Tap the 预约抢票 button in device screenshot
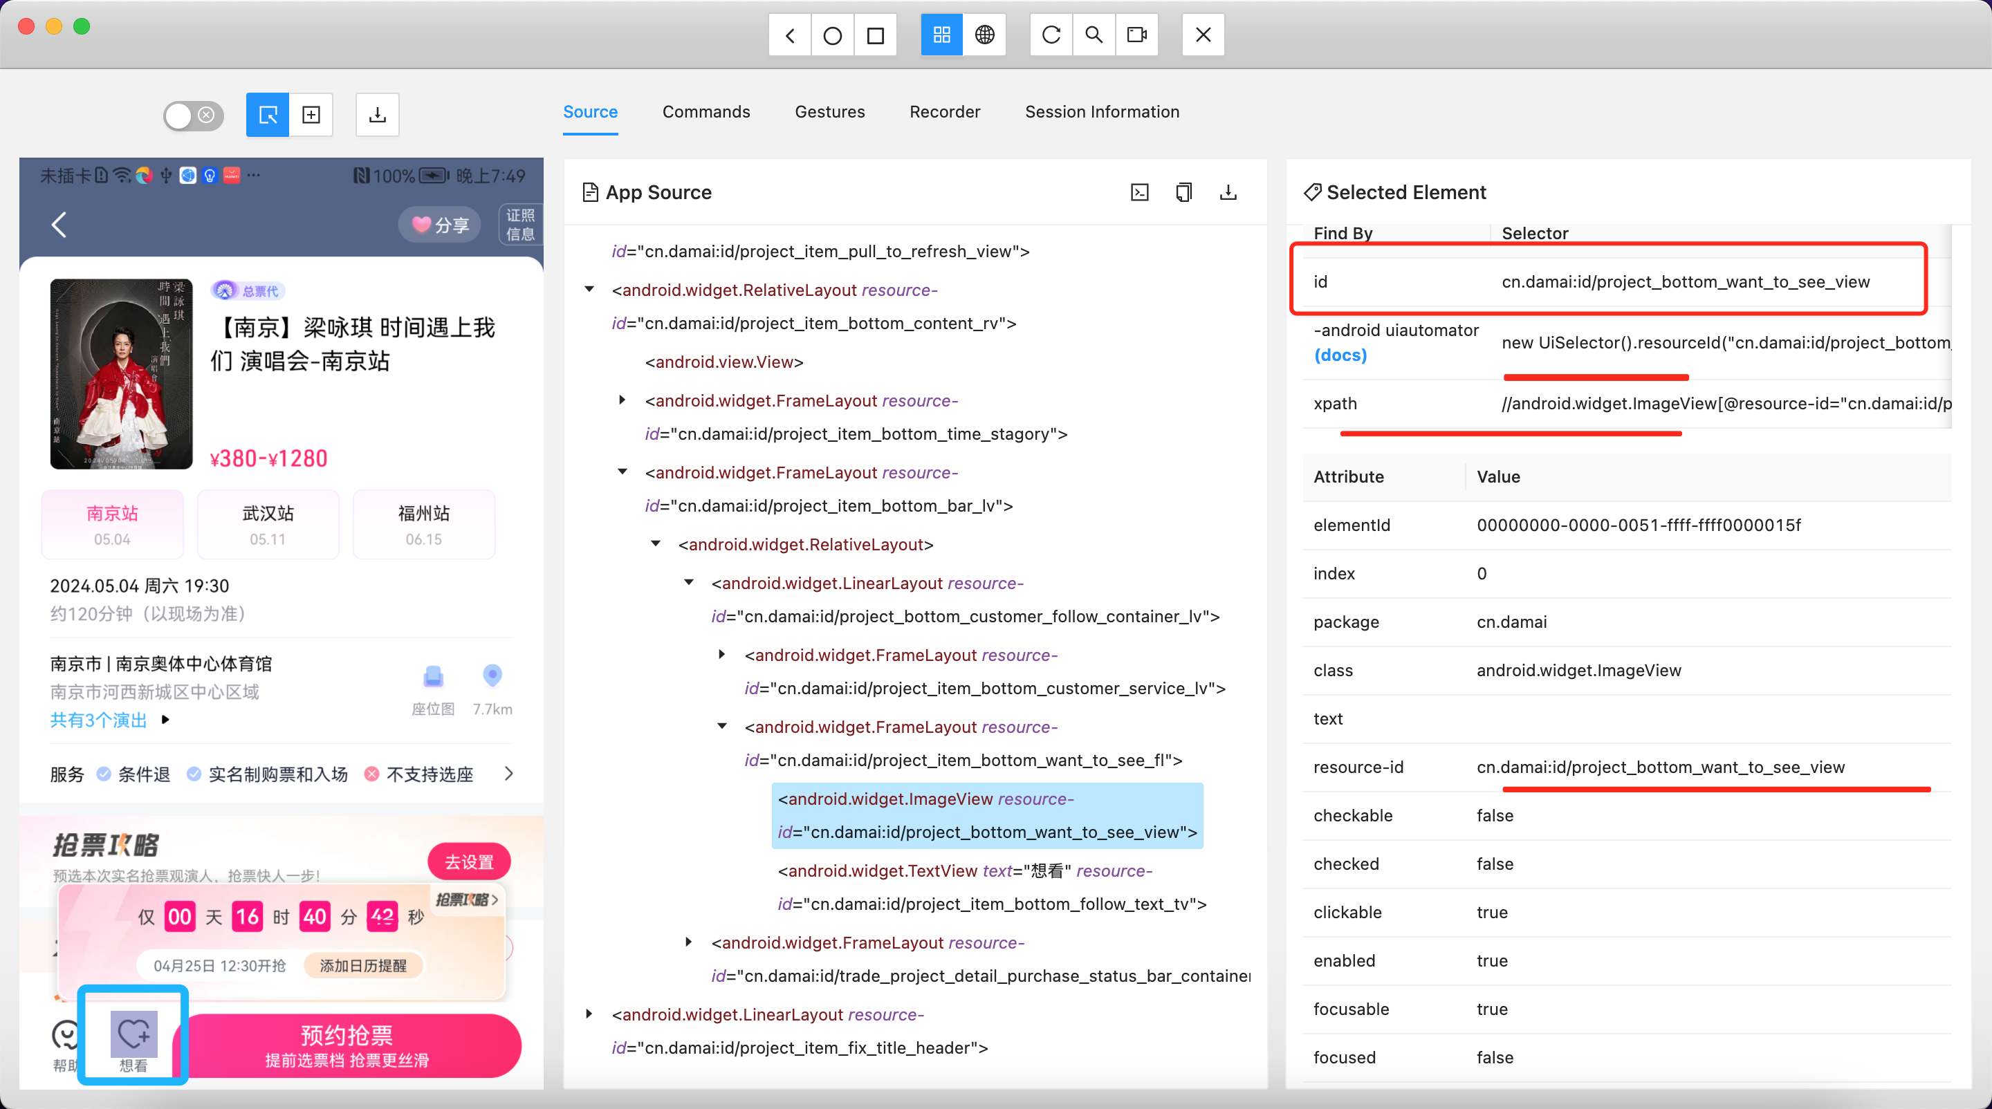 [347, 1045]
